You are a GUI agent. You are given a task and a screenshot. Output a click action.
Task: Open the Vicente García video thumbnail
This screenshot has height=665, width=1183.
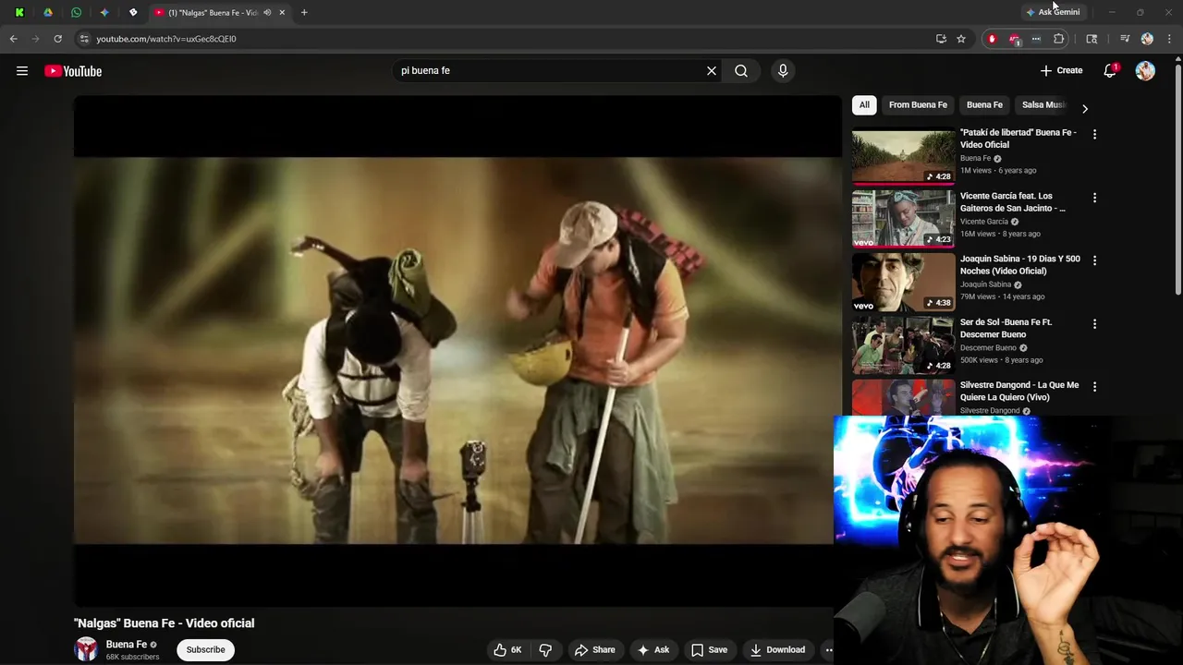point(903,219)
